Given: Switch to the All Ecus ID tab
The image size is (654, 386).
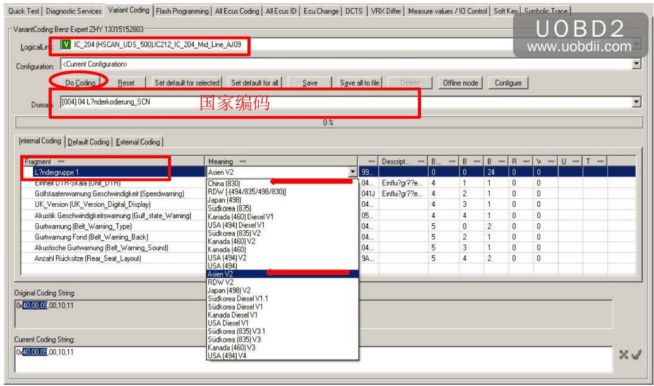Looking at the screenshot, I should click(x=281, y=11).
